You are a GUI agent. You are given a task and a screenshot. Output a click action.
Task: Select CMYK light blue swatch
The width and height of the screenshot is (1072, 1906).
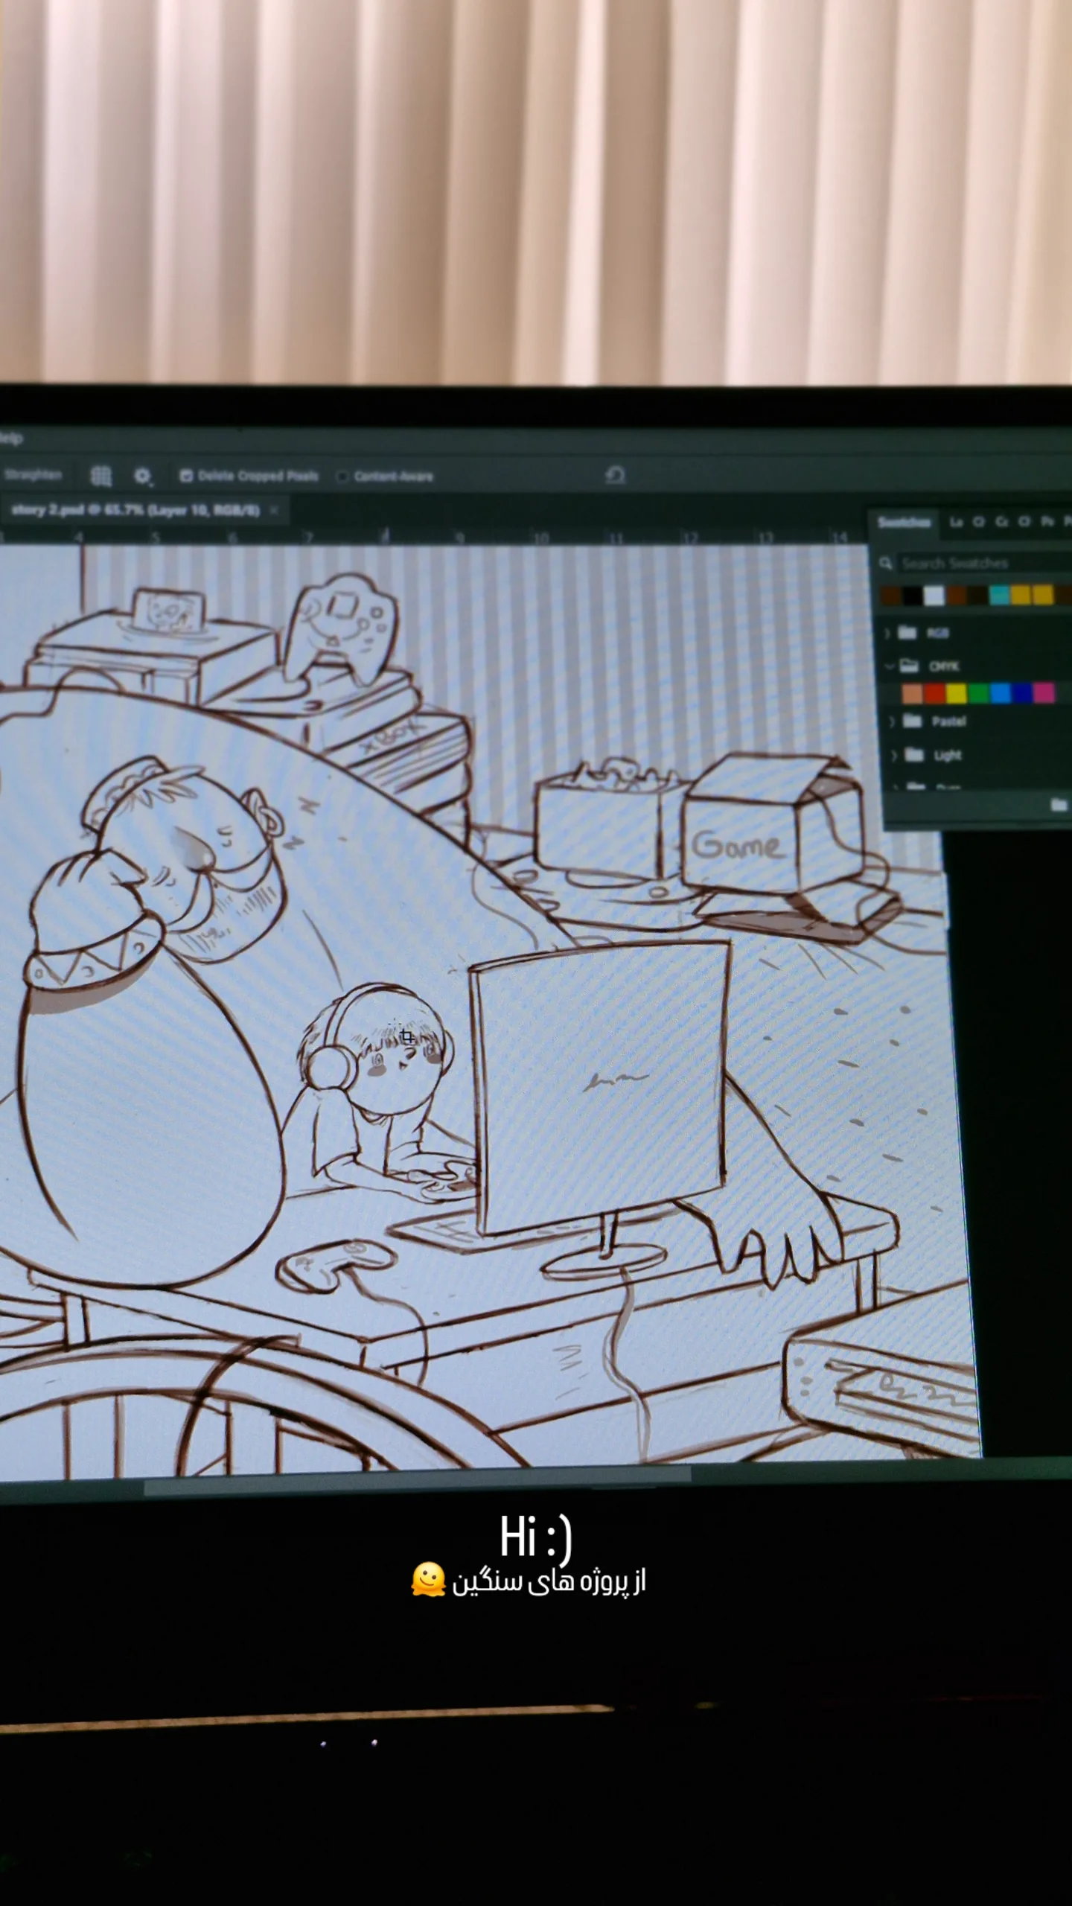(1001, 693)
